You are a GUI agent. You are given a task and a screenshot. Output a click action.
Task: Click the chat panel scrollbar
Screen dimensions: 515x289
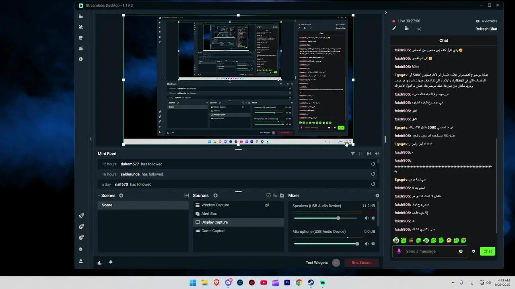(497, 186)
